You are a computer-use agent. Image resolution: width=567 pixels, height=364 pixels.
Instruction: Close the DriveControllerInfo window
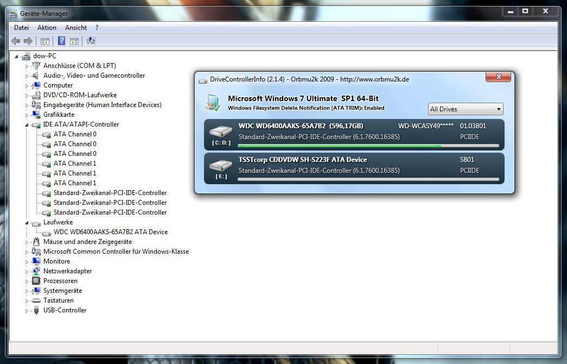[498, 77]
